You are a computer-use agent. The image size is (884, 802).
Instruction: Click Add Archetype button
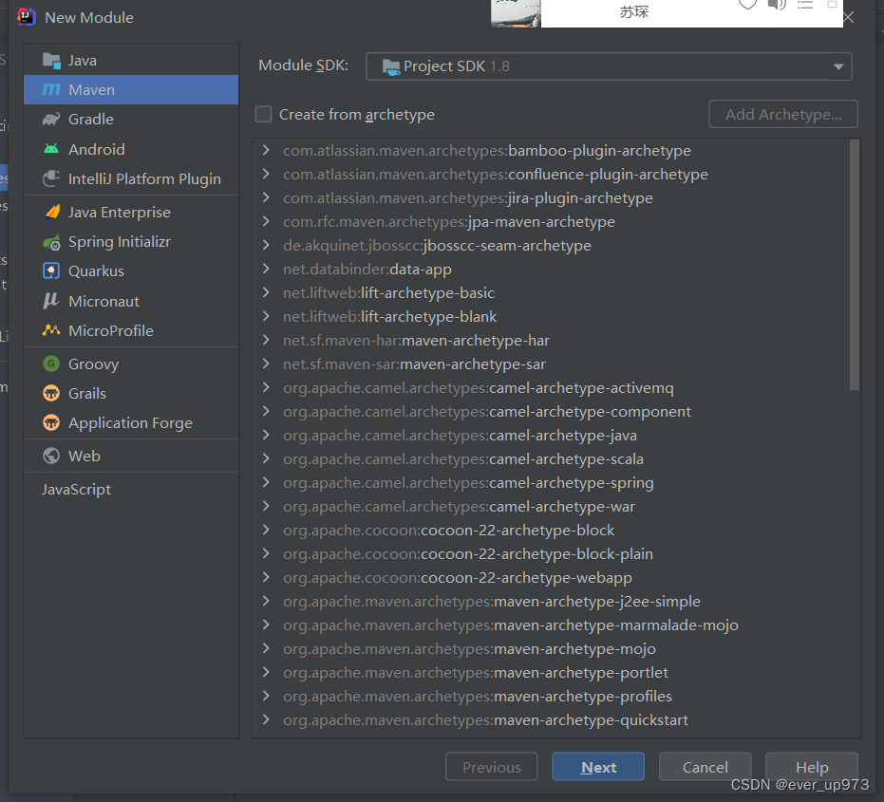(783, 115)
